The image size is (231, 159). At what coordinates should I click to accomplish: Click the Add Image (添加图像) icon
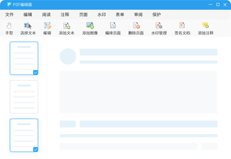coord(90,26)
